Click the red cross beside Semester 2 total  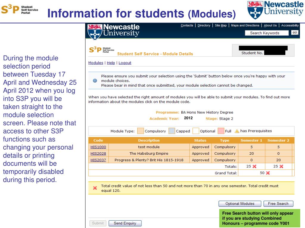[x=281, y=166]
